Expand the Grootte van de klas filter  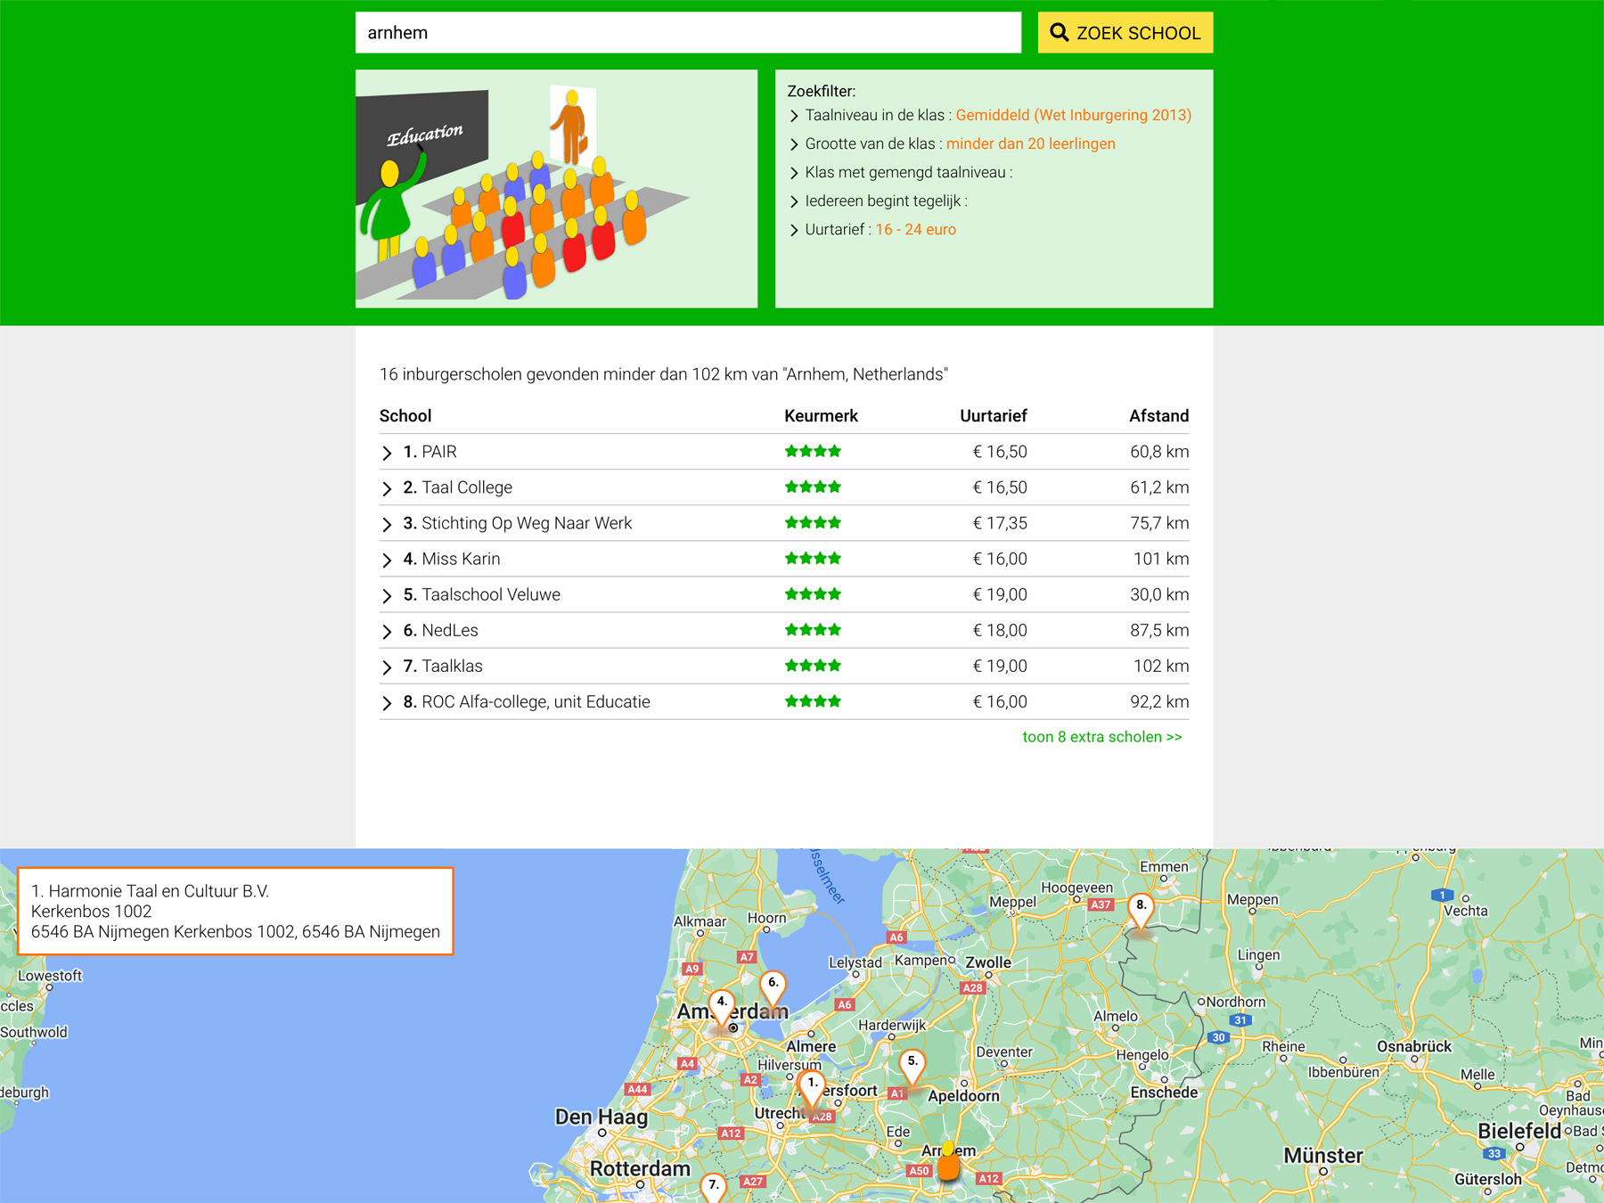click(x=794, y=144)
